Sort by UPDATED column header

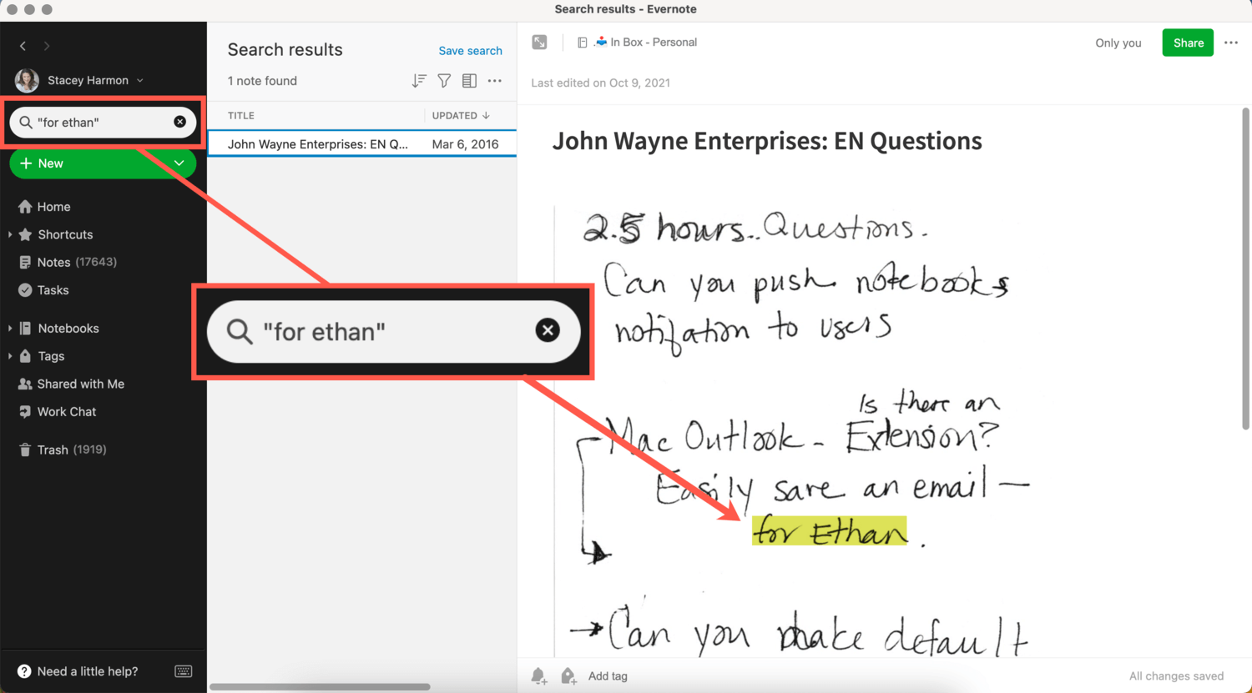pyautogui.click(x=461, y=116)
